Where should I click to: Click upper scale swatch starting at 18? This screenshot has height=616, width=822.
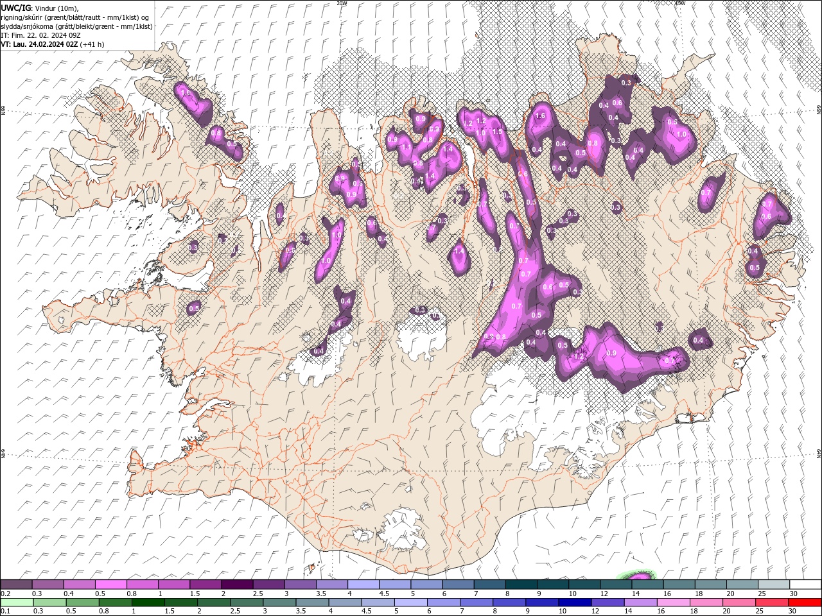710,585
